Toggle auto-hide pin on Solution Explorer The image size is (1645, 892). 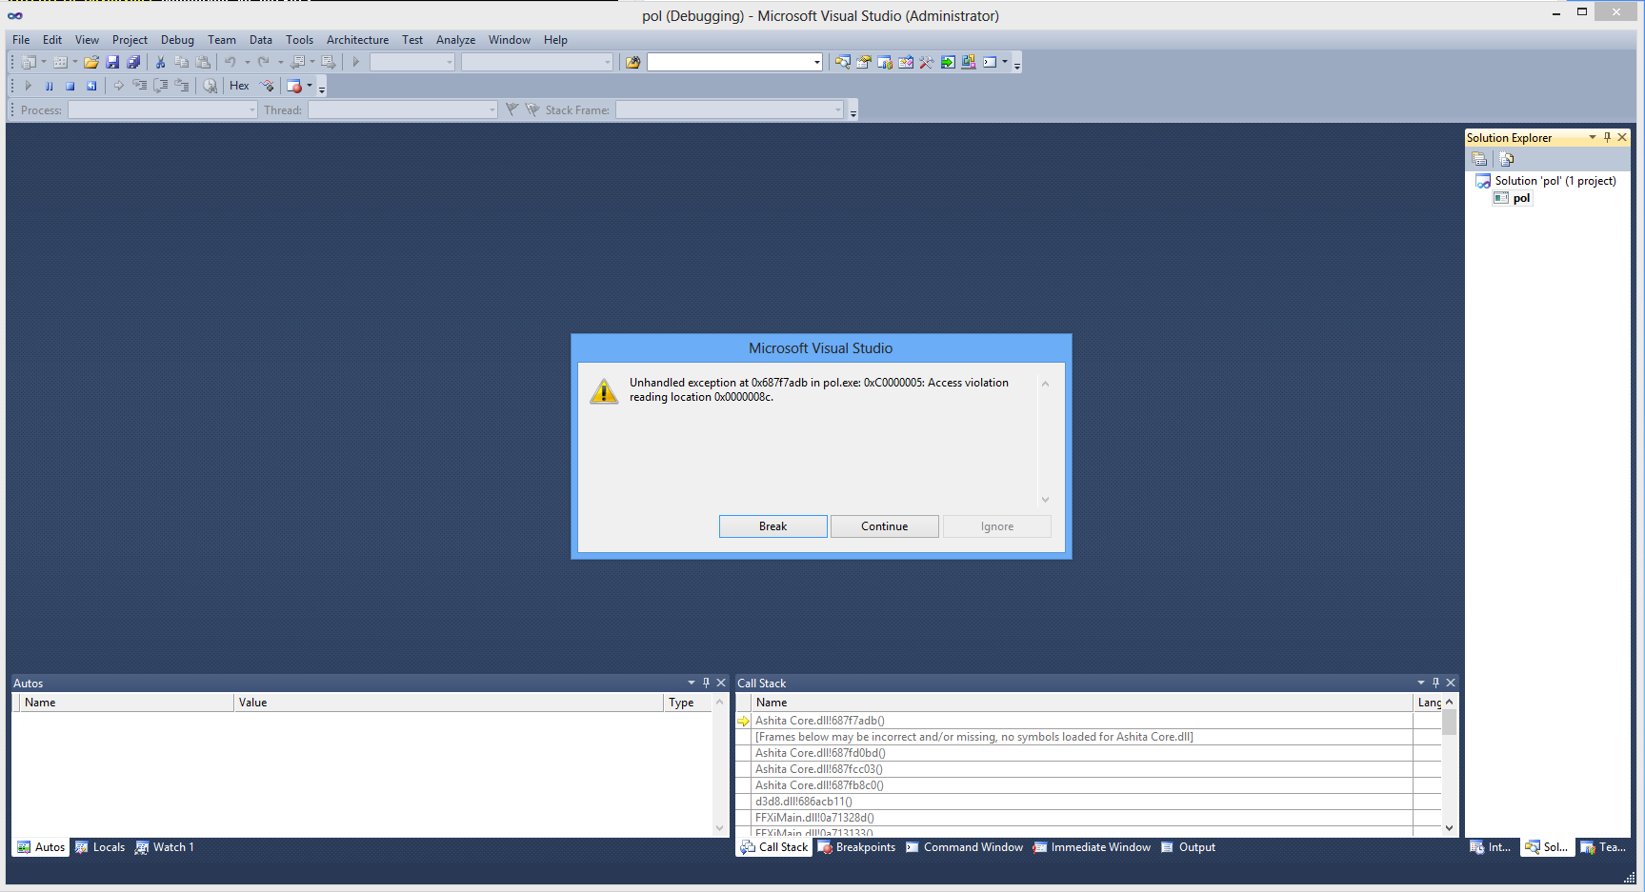1607,137
